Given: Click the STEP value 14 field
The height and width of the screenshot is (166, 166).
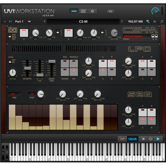Looking at the screenshot, I should pos(32,94).
